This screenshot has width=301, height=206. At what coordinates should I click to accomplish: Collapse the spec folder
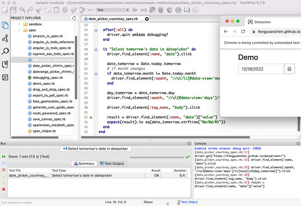click(19, 30)
